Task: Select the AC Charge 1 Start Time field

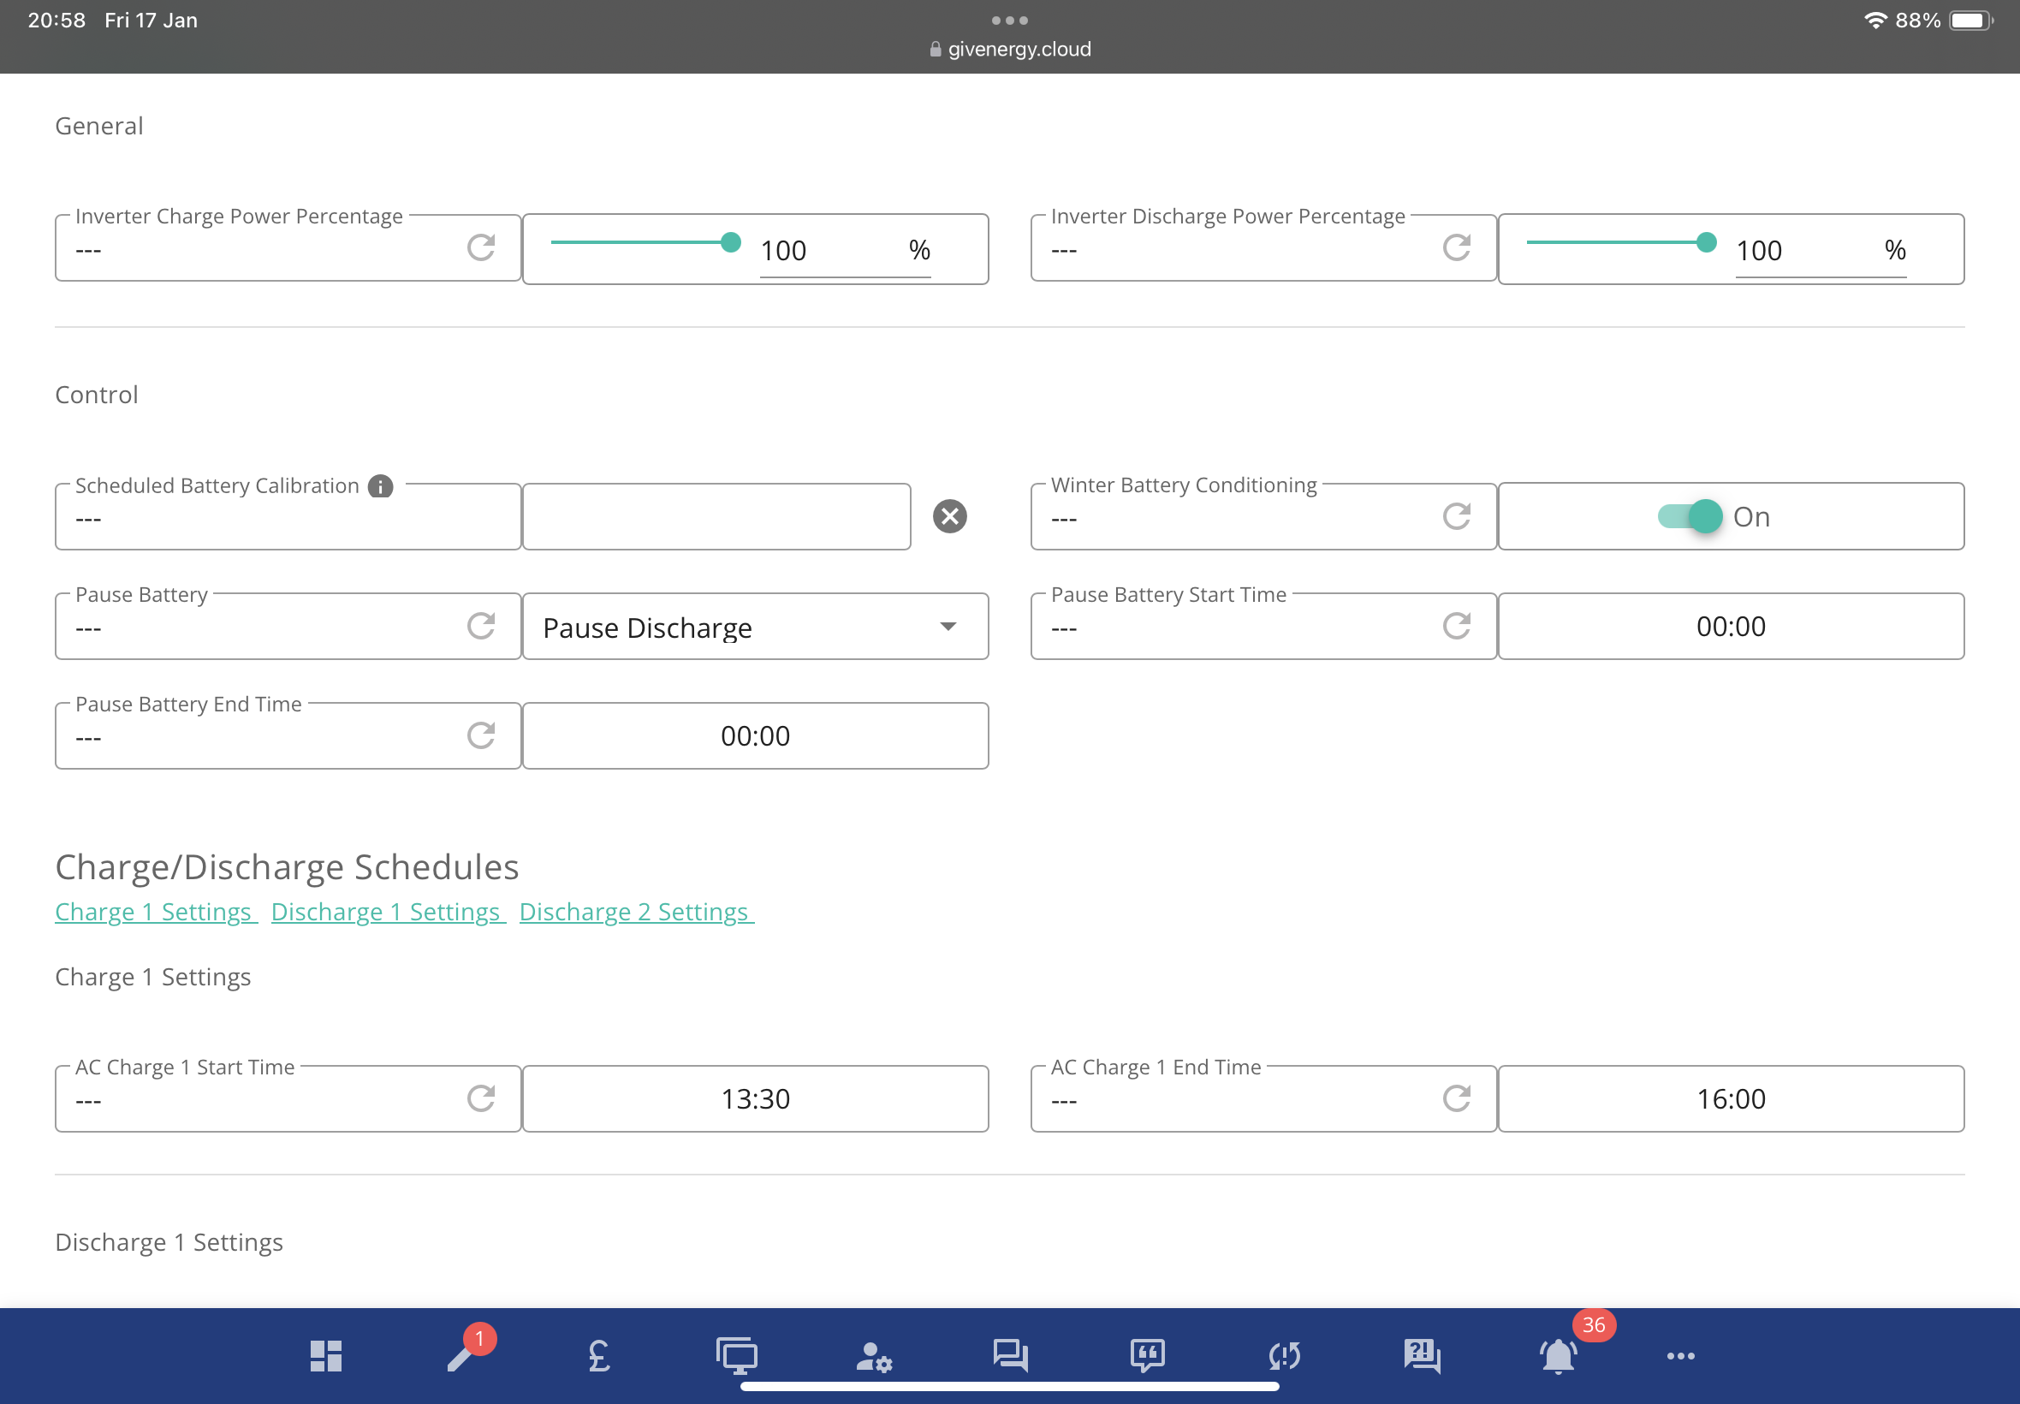Action: pos(756,1098)
